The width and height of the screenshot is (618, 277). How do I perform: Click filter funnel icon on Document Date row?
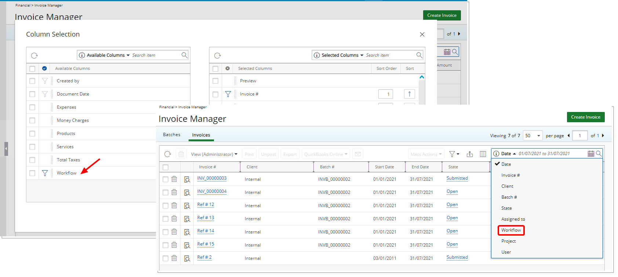(x=45, y=94)
